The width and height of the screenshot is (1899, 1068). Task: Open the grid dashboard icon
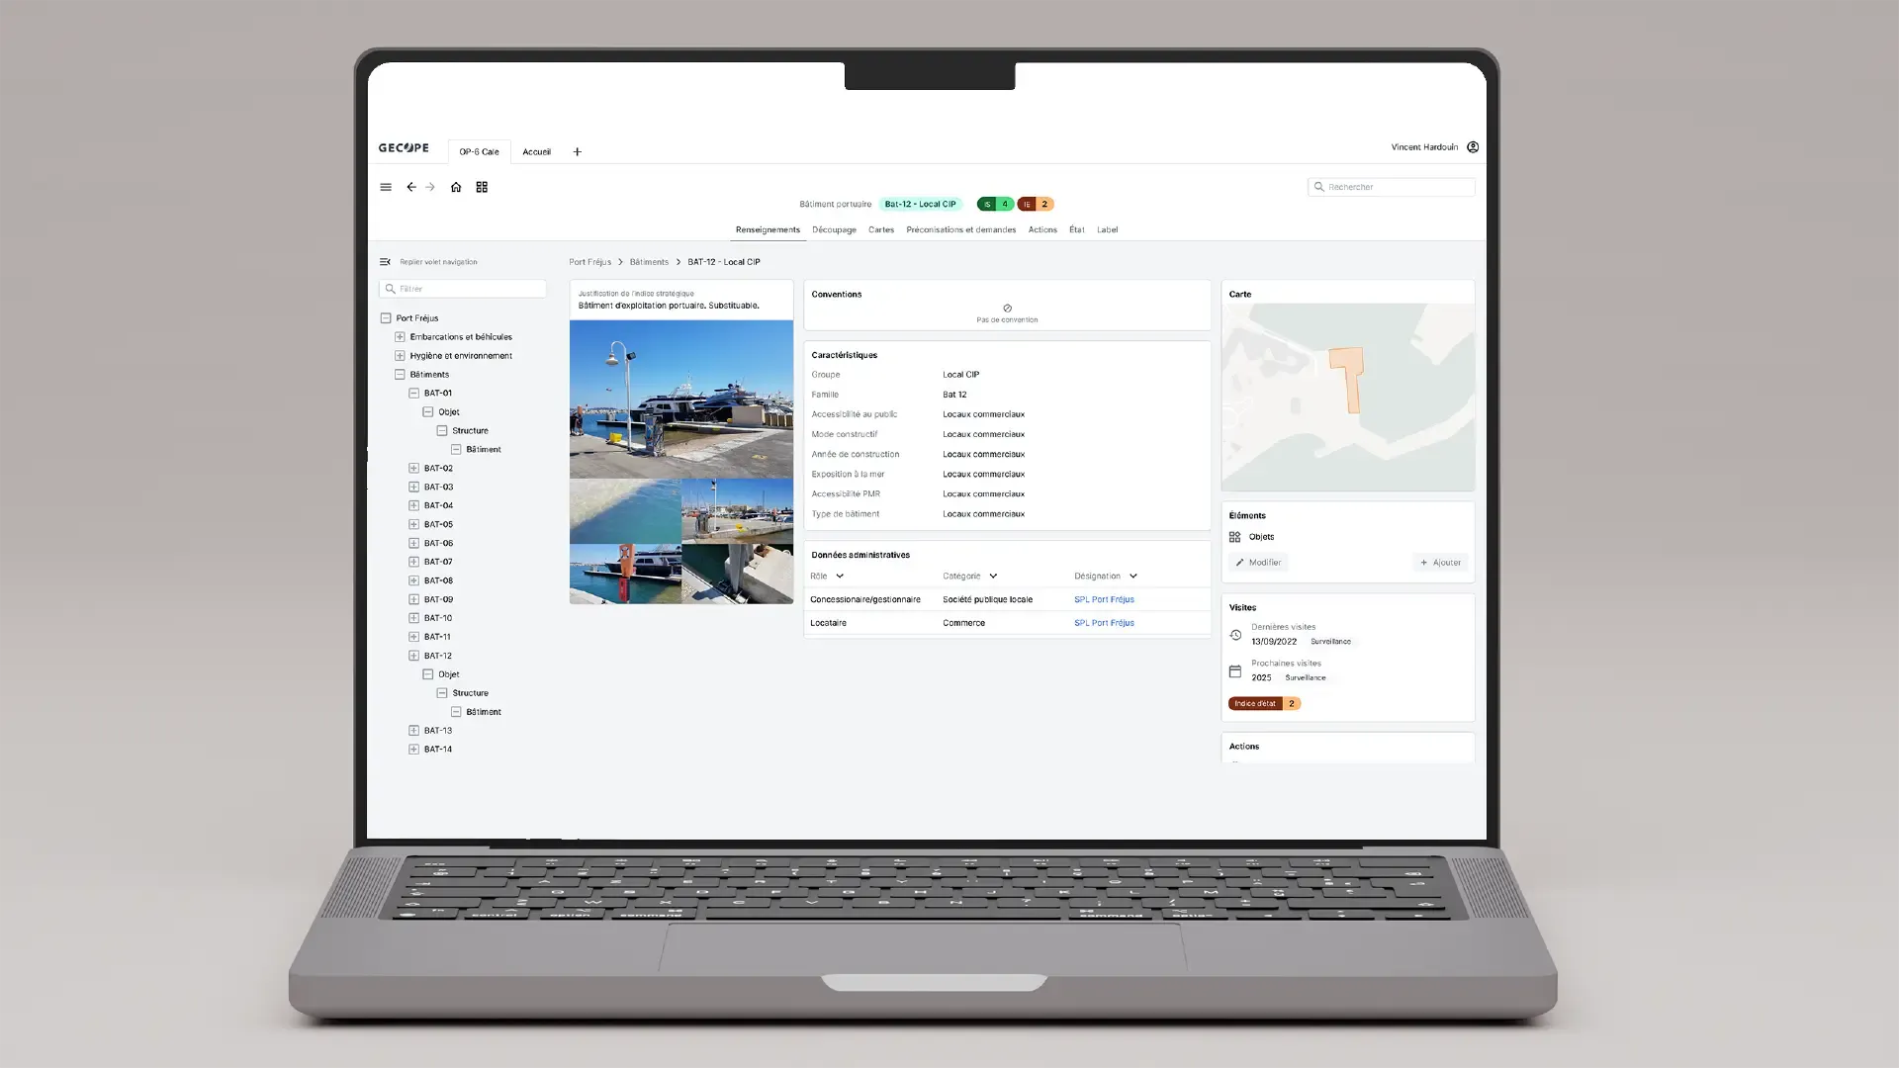tap(482, 187)
